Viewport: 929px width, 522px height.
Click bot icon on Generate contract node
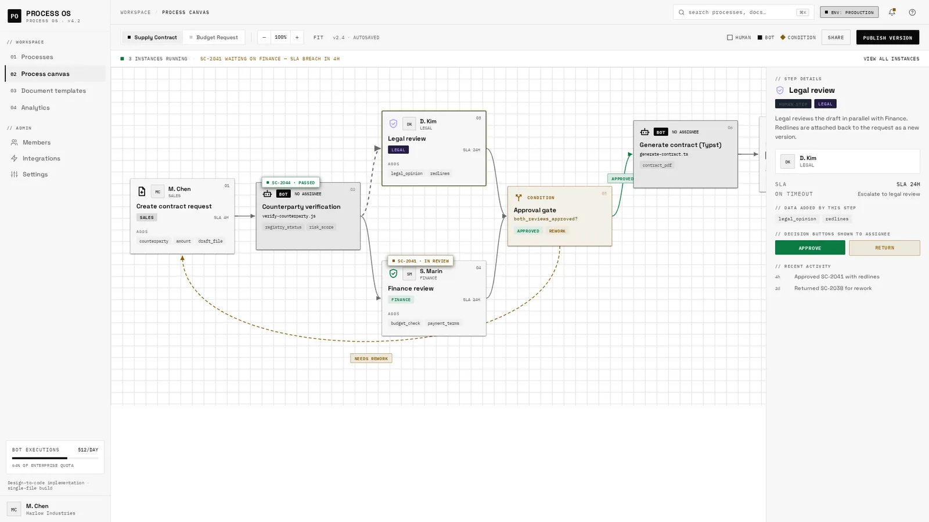tap(644, 132)
